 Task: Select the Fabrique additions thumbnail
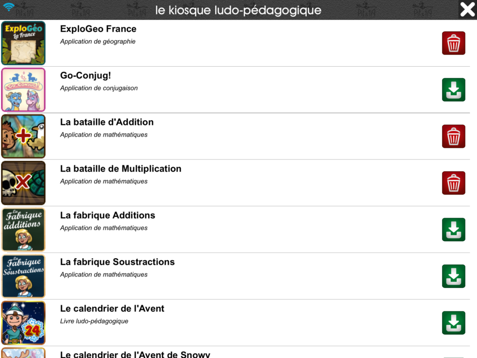[23, 229]
